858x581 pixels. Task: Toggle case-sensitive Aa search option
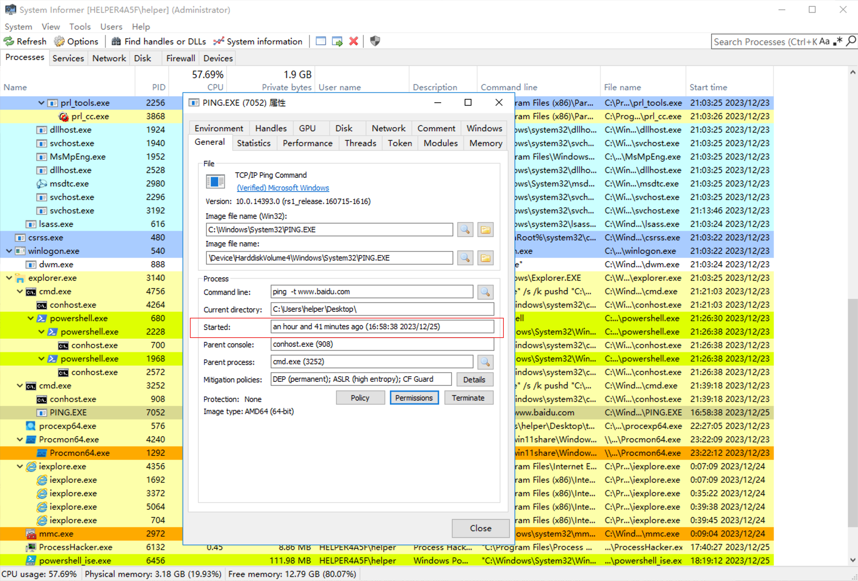824,42
